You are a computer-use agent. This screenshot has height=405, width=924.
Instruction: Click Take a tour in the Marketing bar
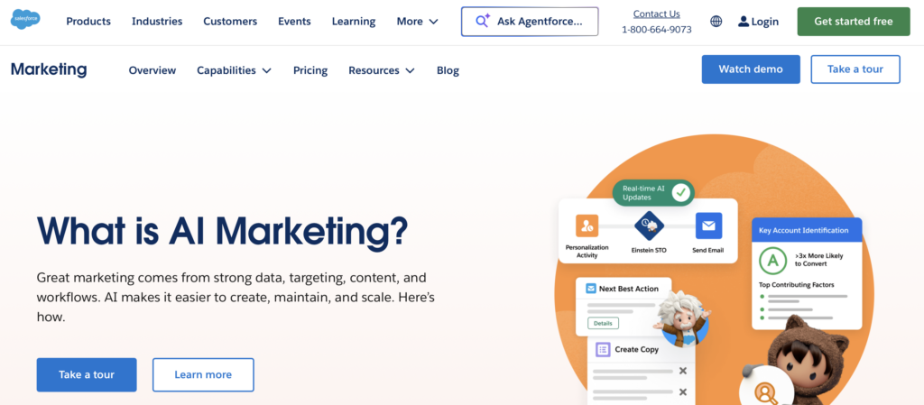[855, 69]
